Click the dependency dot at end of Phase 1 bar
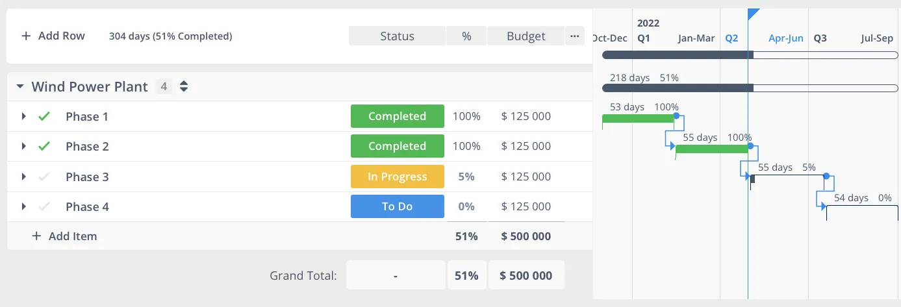Screen dimensions: 901x307 pyautogui.click(x=676, y=116)
